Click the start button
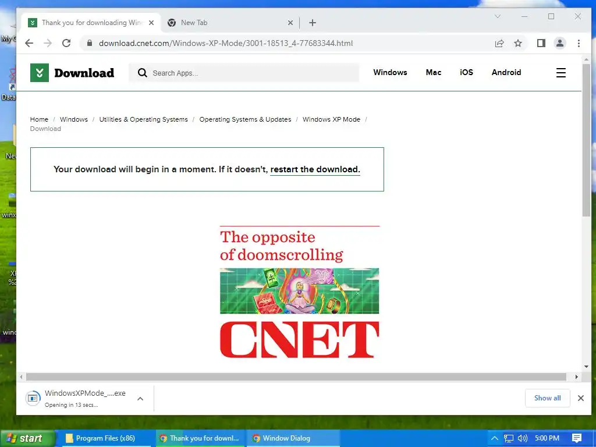596x447 pixels. [27, 438]
